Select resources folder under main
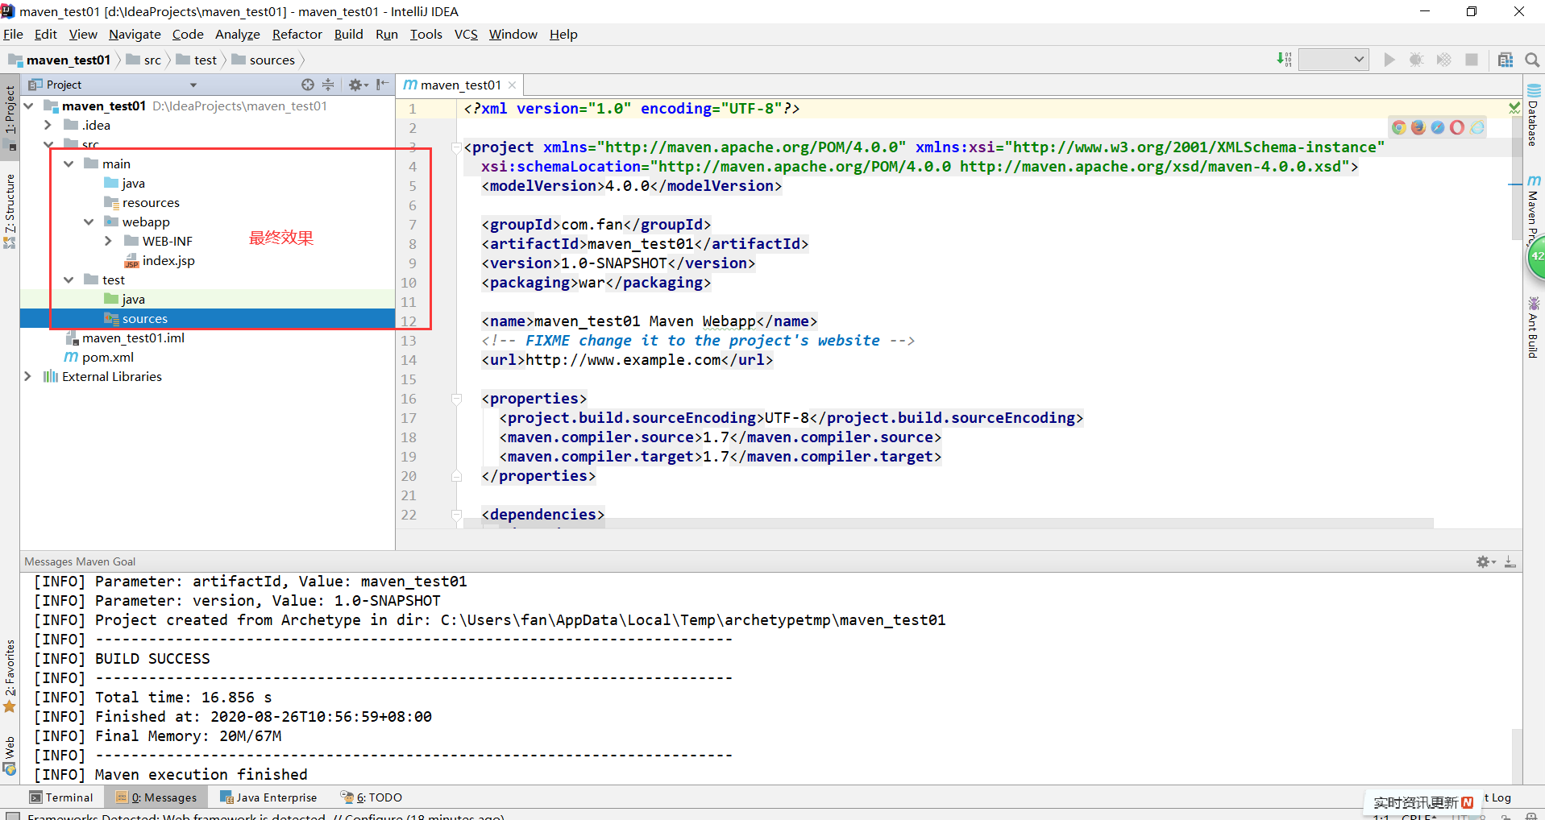 pos(142,202)
